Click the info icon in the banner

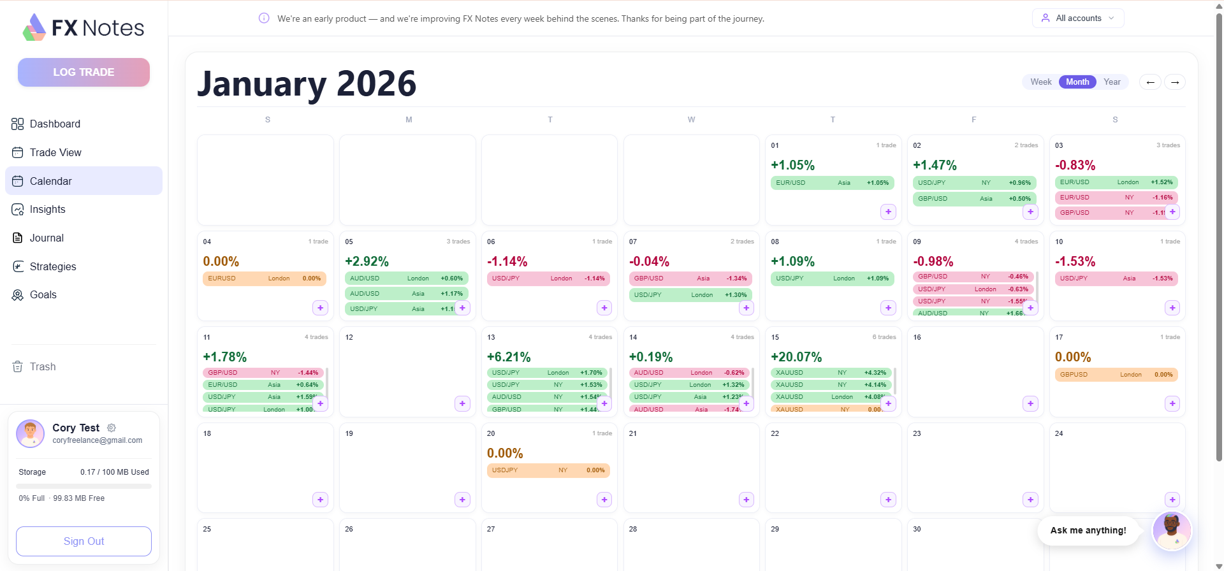coord(263,18)
